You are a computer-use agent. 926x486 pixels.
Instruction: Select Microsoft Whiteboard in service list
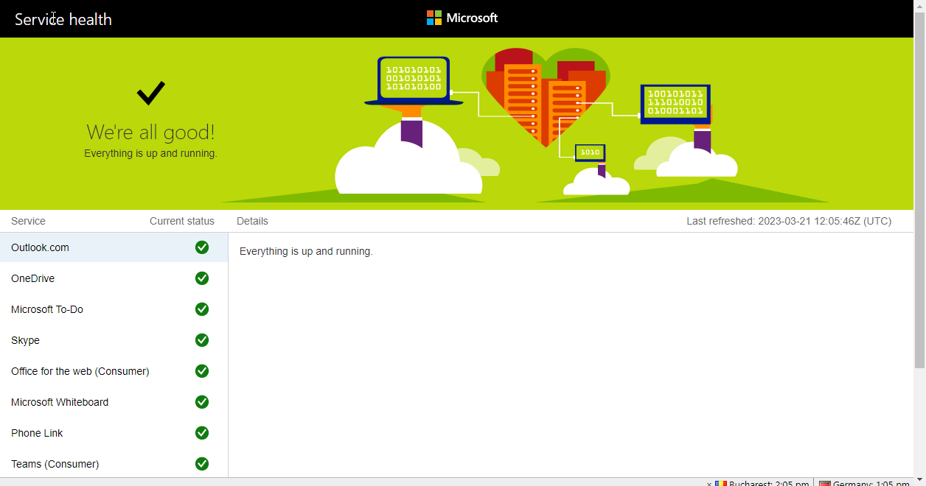click(x=114, y=402)
